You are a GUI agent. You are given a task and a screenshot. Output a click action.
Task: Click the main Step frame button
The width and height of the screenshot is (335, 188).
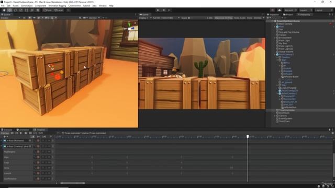tap(169, 10)
